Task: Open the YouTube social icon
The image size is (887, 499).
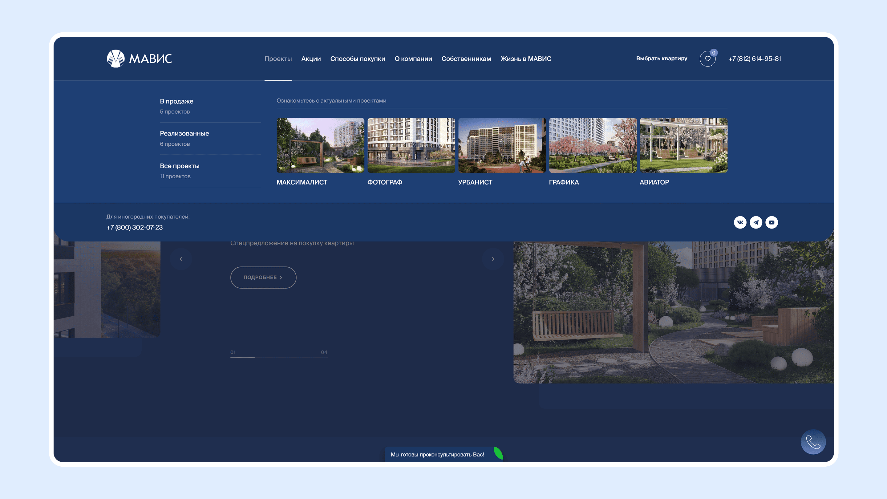Action: [x=772, y=222]
